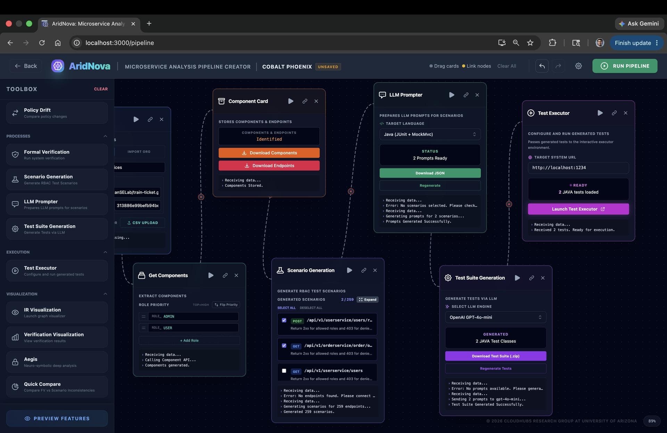
Task: Click Flip Priority button
Action: pos(226,305)
